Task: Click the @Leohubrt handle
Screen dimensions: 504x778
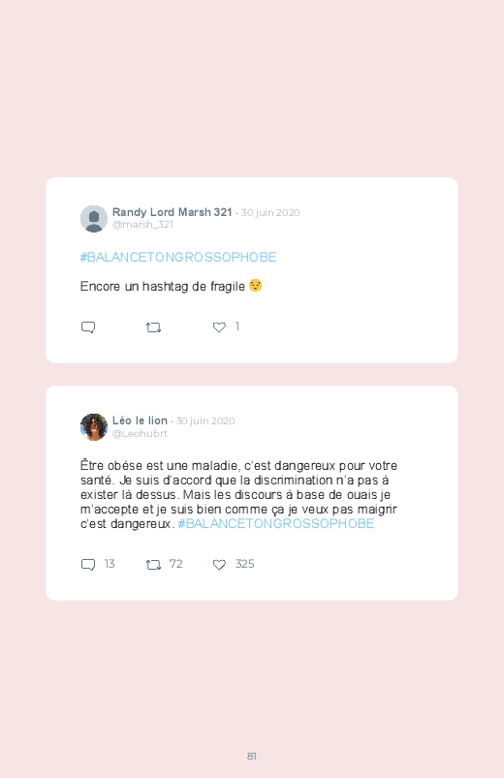Action: (x=140, y=433)
